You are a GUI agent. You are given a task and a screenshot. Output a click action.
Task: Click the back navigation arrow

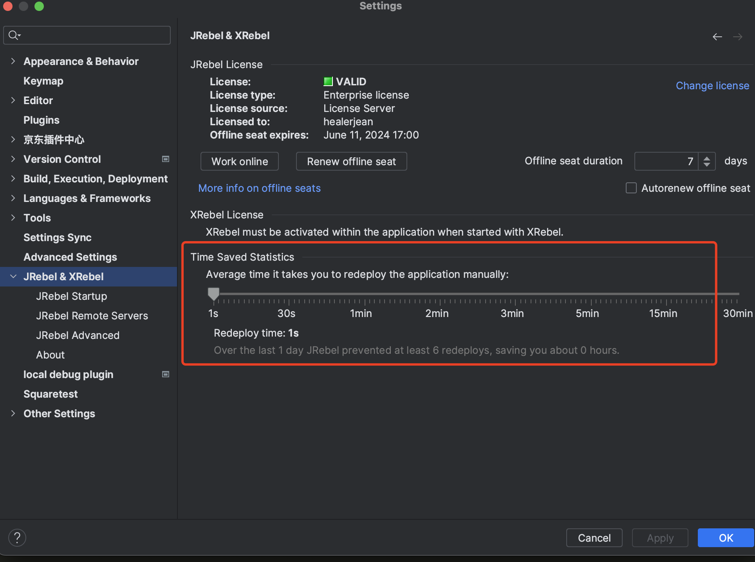tap(717, 37)
